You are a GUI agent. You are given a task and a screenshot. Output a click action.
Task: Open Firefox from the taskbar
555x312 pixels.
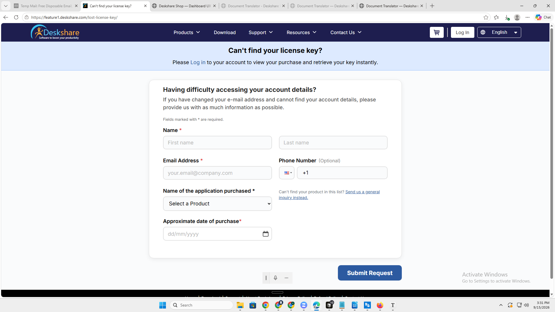(380, 305)
